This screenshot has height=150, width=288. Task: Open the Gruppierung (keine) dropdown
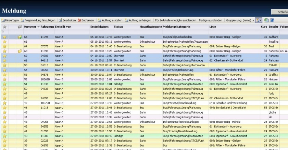[x=240, y=20]
